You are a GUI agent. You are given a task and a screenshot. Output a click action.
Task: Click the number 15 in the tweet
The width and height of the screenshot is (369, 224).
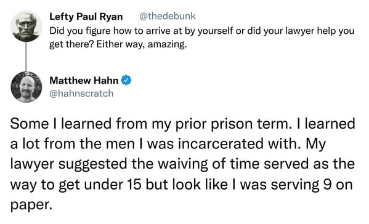[134, 185]
